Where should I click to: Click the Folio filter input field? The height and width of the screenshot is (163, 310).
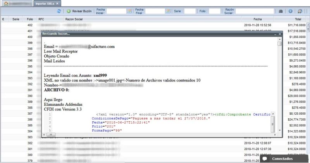tap(214, 11)
